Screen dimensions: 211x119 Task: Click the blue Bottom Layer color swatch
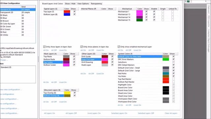(x=67, y=15)
